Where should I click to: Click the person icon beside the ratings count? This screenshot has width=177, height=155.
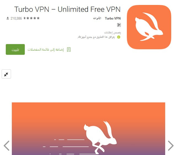pyautogui.click(x=8, y=18)
